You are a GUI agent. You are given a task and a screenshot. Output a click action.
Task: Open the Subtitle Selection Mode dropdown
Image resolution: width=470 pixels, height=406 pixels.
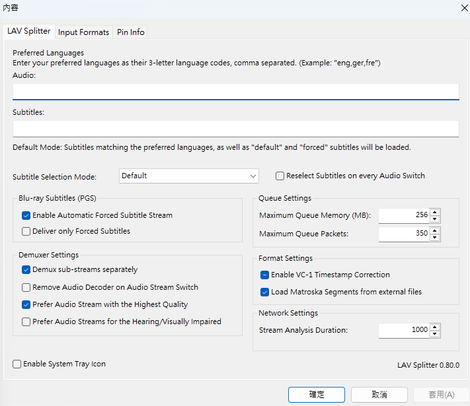tap(189, 176)
